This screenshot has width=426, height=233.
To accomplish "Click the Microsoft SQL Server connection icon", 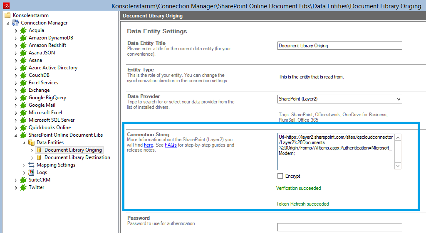I will pos(23,120).
